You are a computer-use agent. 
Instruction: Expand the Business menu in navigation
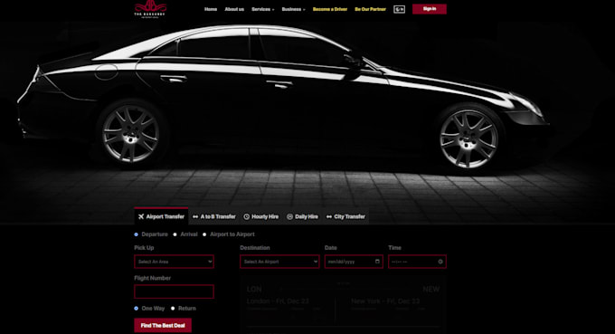click(293, 9)
